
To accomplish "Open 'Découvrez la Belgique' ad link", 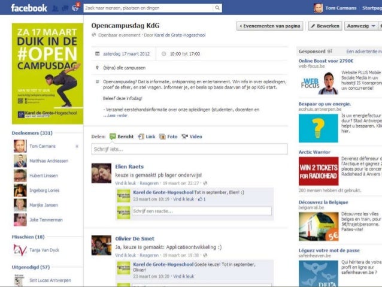I will point(323,202).
